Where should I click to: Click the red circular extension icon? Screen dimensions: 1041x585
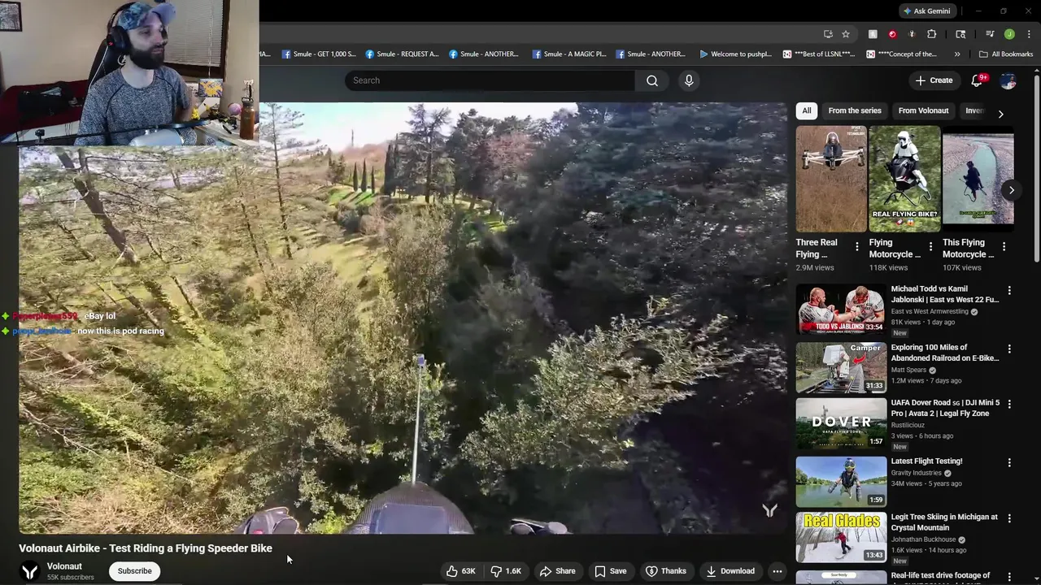pos(892,34)
